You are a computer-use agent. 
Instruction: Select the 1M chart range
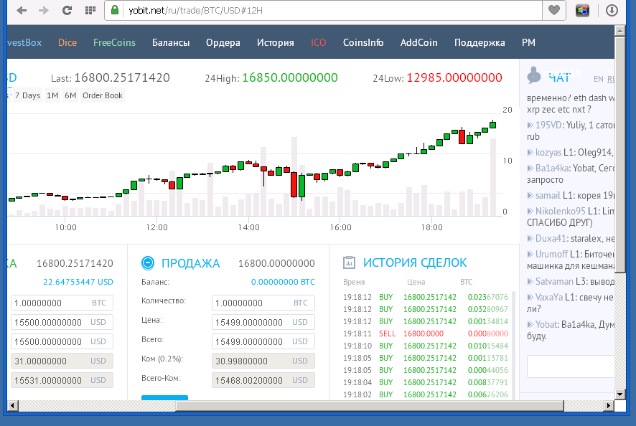coord(52,95)
